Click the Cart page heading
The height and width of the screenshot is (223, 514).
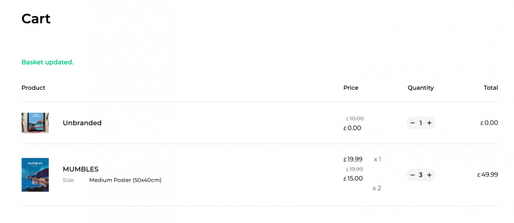click(36, 19)
